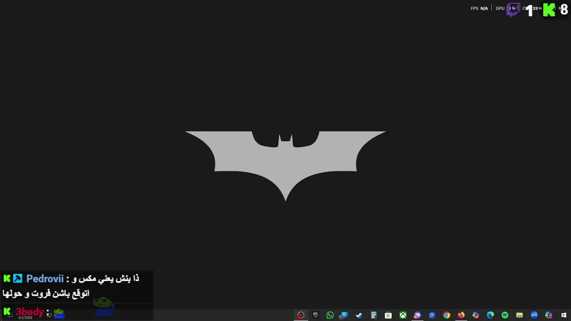Open WhatsApp from the taskbar
Viewport: 571px width, 321px height.
(x=330, y=315)
